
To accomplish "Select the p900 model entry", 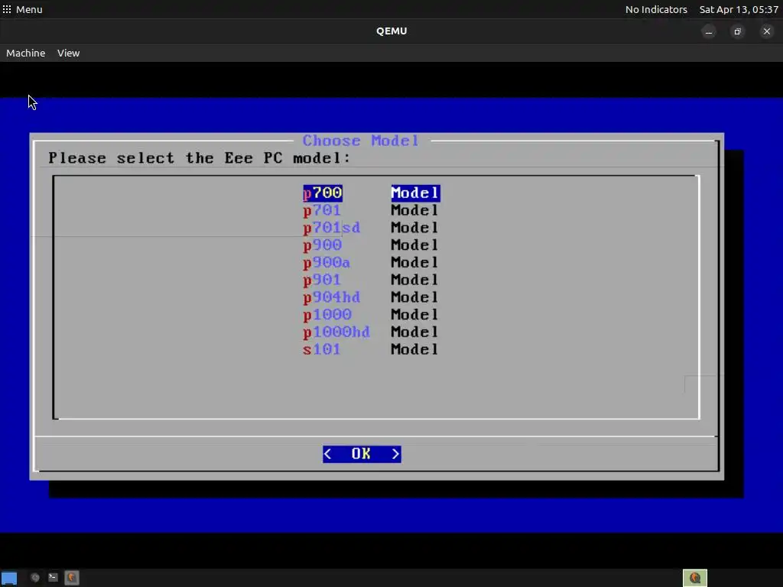I will [371, 245].
